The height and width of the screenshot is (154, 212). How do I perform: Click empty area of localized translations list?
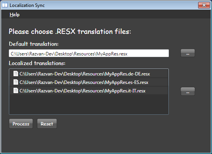coord(89,104)
